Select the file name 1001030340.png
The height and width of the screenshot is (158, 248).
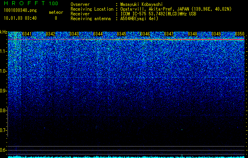point(21,10)
